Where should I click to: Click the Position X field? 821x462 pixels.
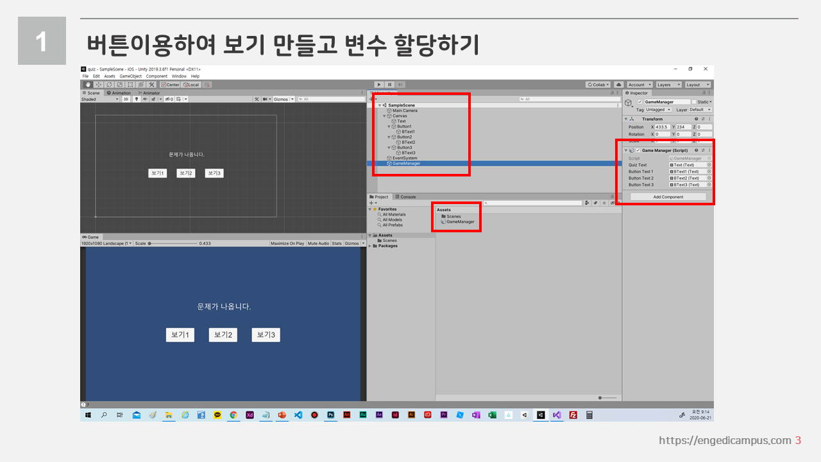point(663,127)
